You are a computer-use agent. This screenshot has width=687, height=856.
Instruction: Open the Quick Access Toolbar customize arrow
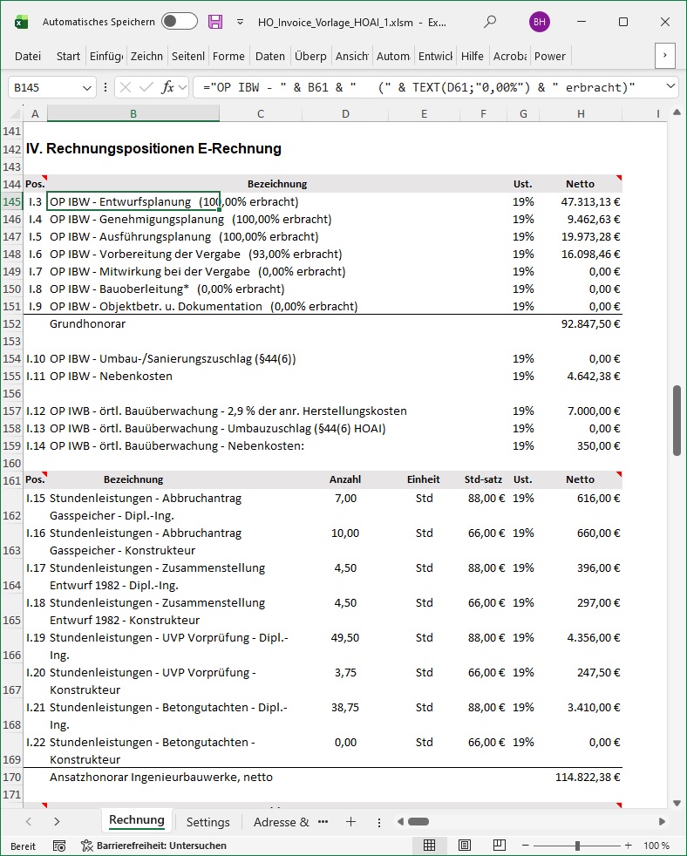tap(241, 22)
